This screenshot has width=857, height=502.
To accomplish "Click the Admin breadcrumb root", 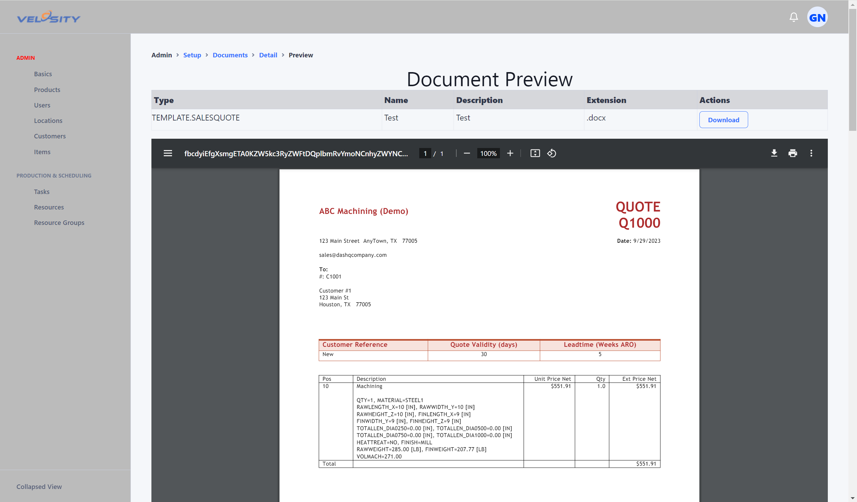I will click(x=161, y=55).
